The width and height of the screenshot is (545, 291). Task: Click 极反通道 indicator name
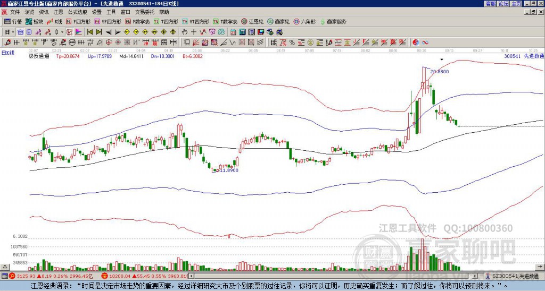pos(39,56)
